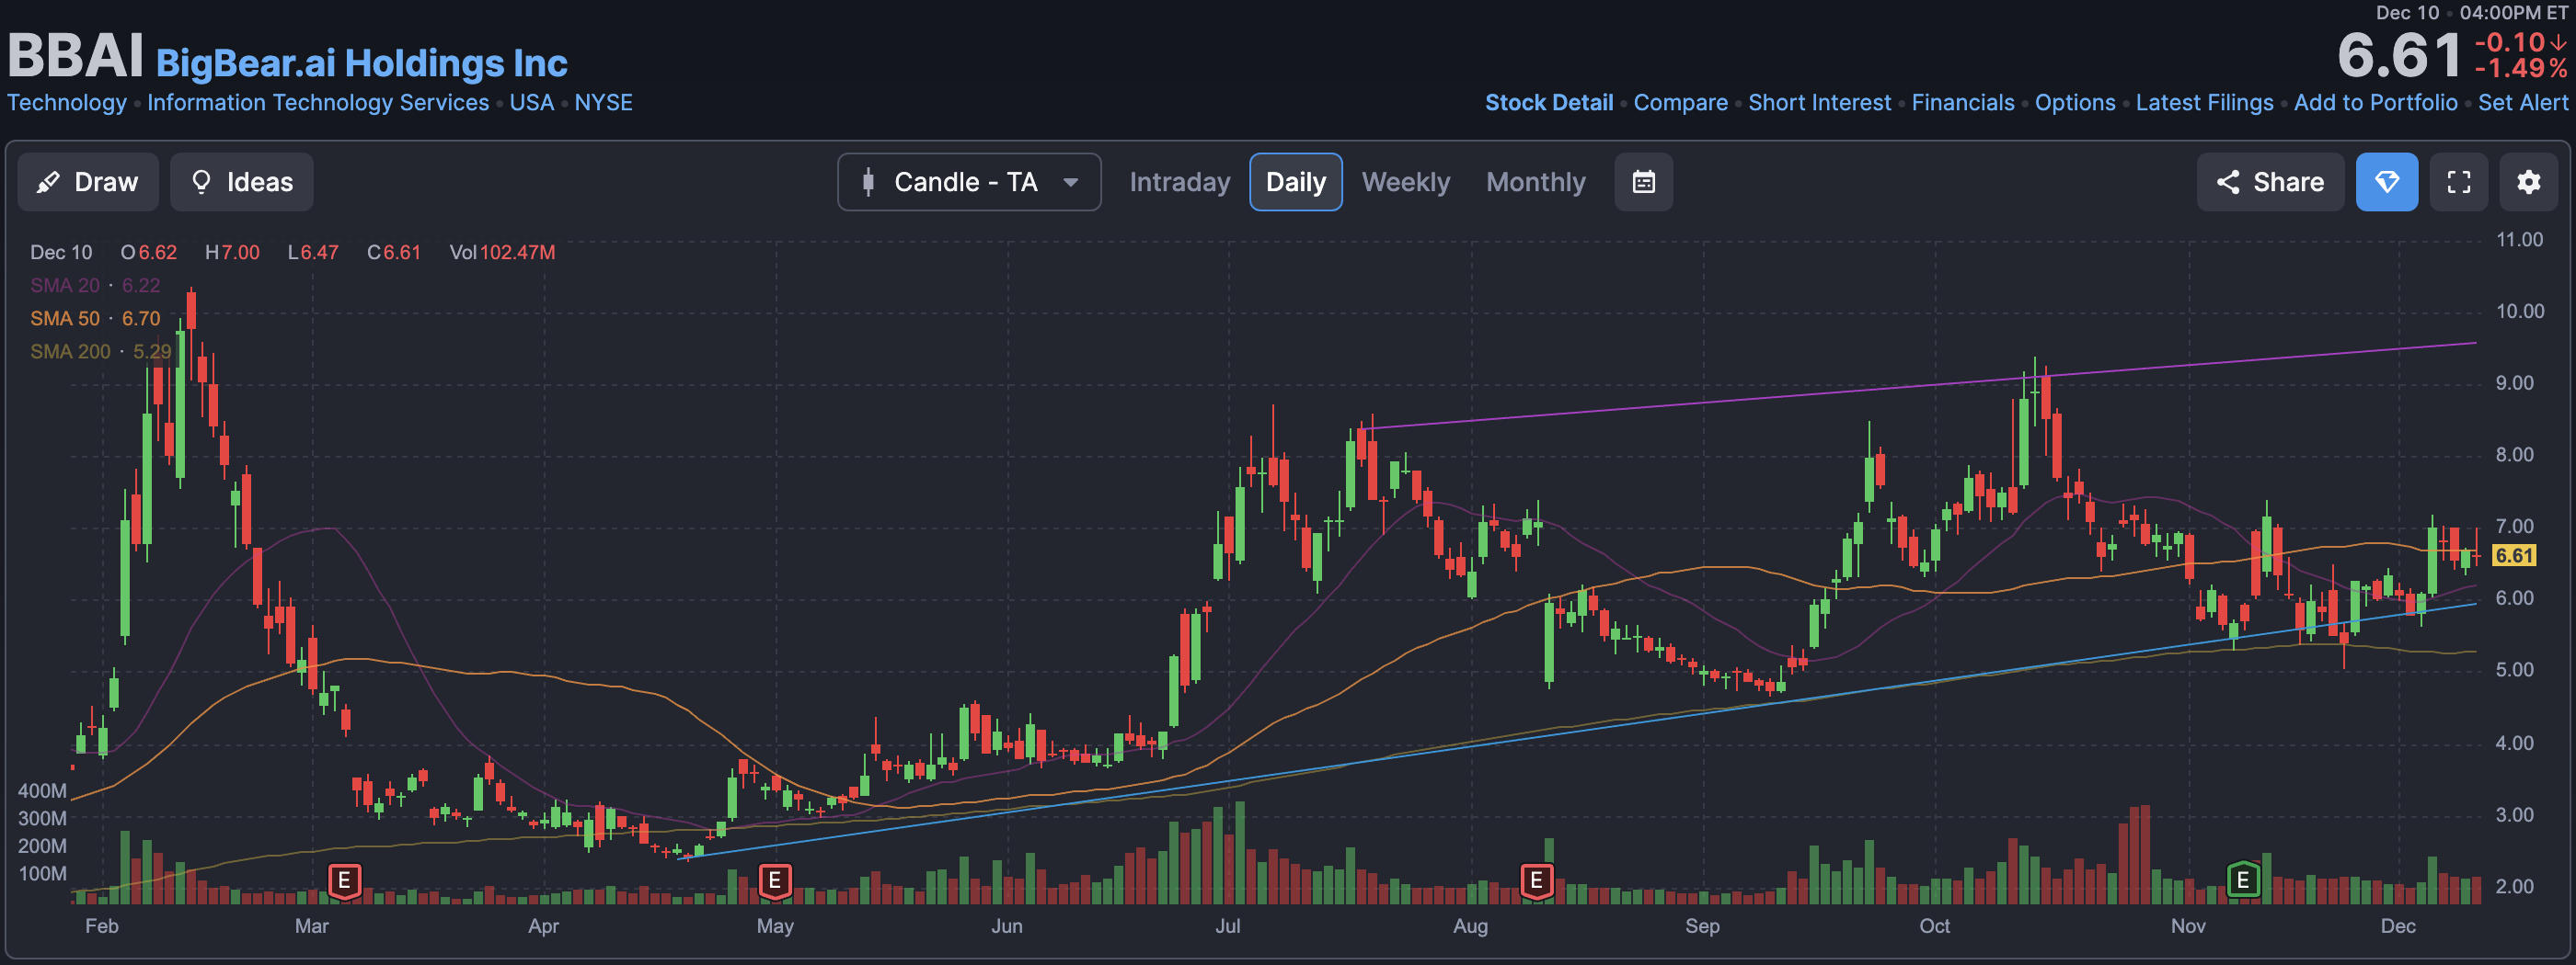
Task: Click the candlestick icon in chart type selector
Action: [x=868, y=182]
